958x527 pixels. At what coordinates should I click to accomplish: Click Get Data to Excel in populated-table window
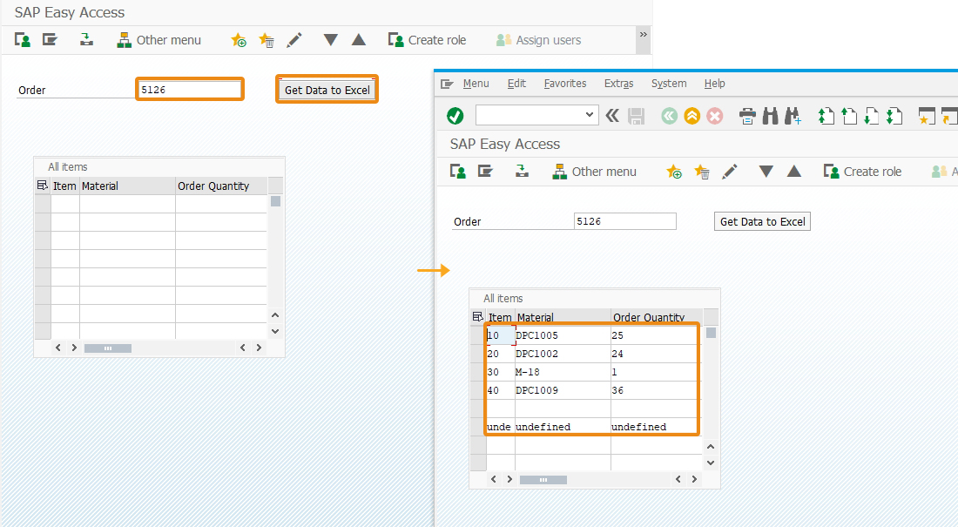tap(763, 221)
